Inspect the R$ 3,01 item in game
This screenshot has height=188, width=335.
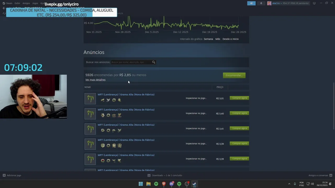[x=196, y=98]
